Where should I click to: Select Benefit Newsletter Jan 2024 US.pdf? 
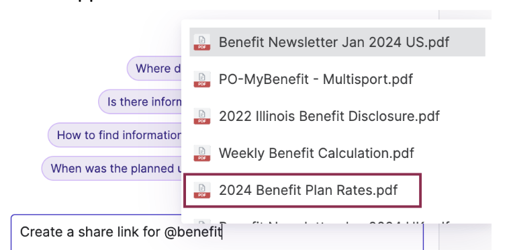337,42
